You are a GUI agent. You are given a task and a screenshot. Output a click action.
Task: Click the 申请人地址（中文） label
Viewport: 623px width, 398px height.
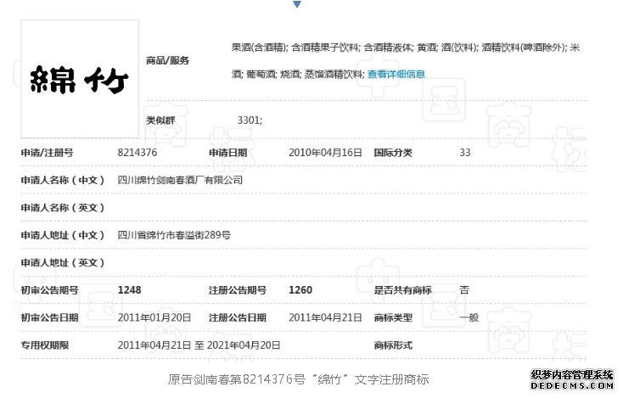coord(63,235)
